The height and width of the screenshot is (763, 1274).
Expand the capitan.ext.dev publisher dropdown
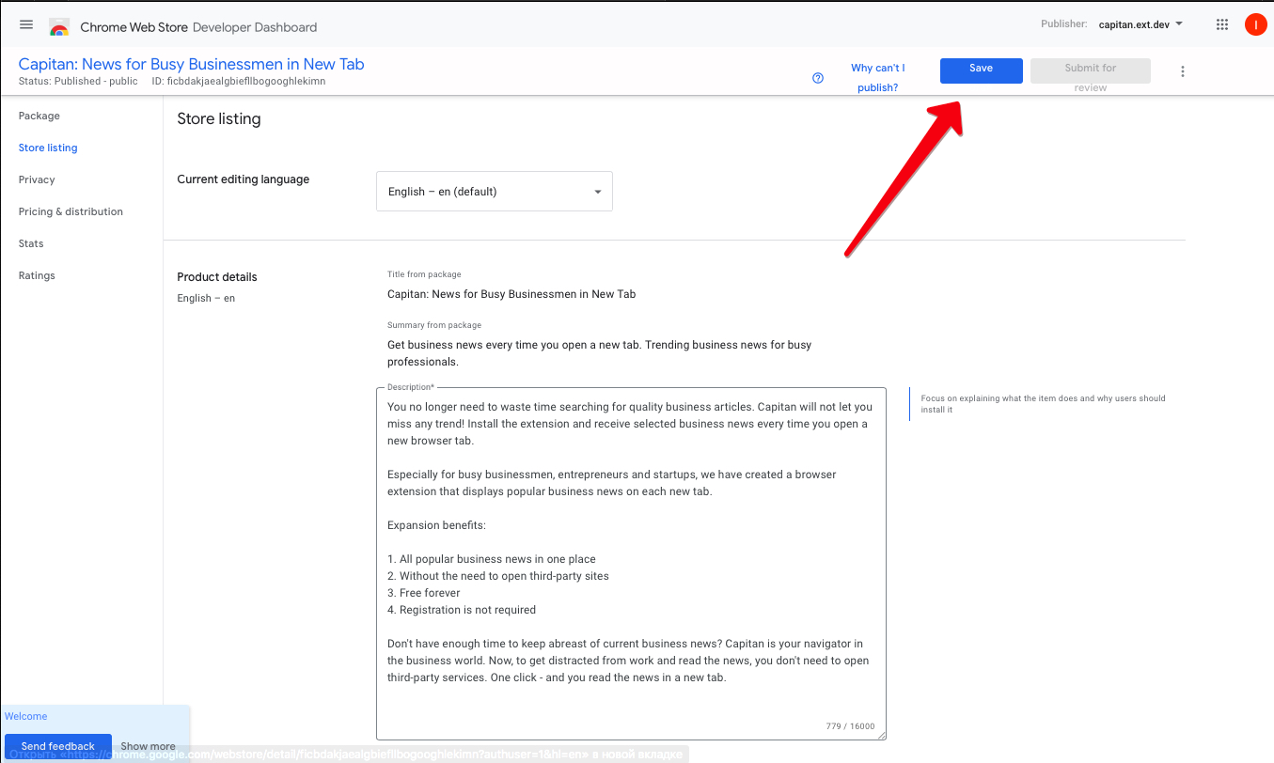pos(1140,24)
